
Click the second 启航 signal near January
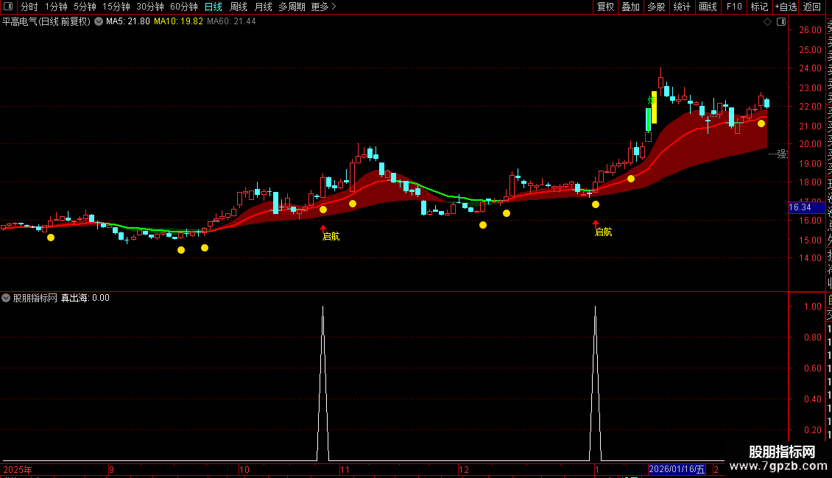(603, 232)
